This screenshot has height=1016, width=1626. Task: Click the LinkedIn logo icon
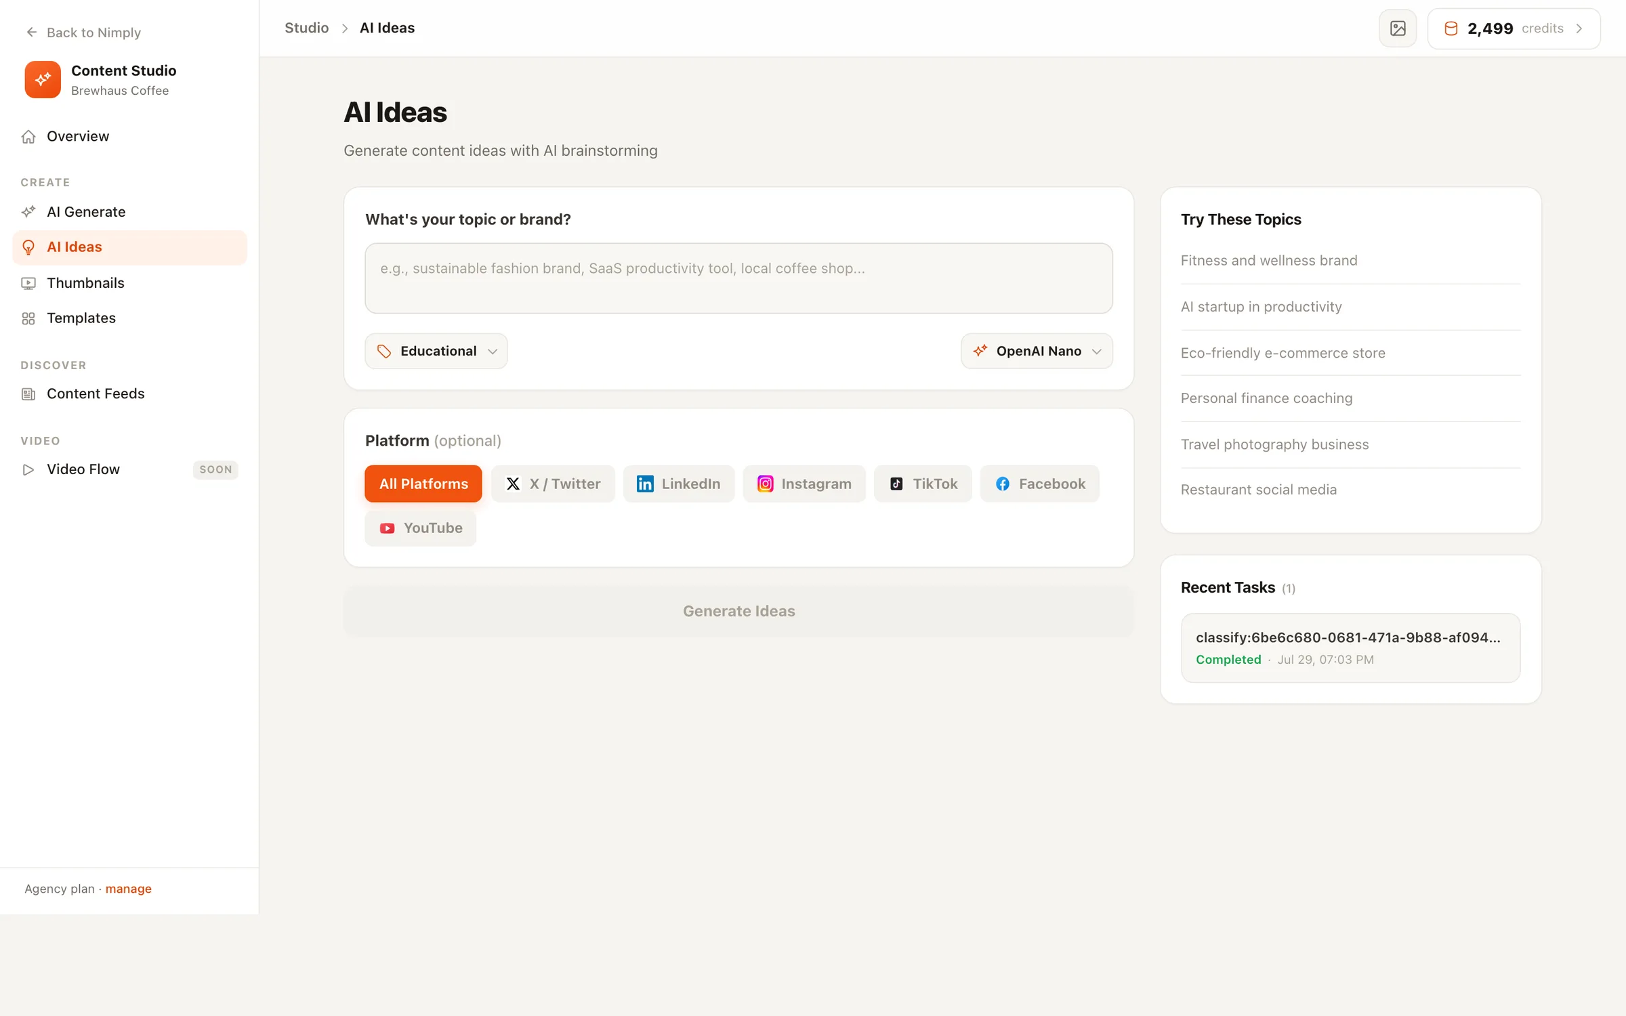coord(645,484)
